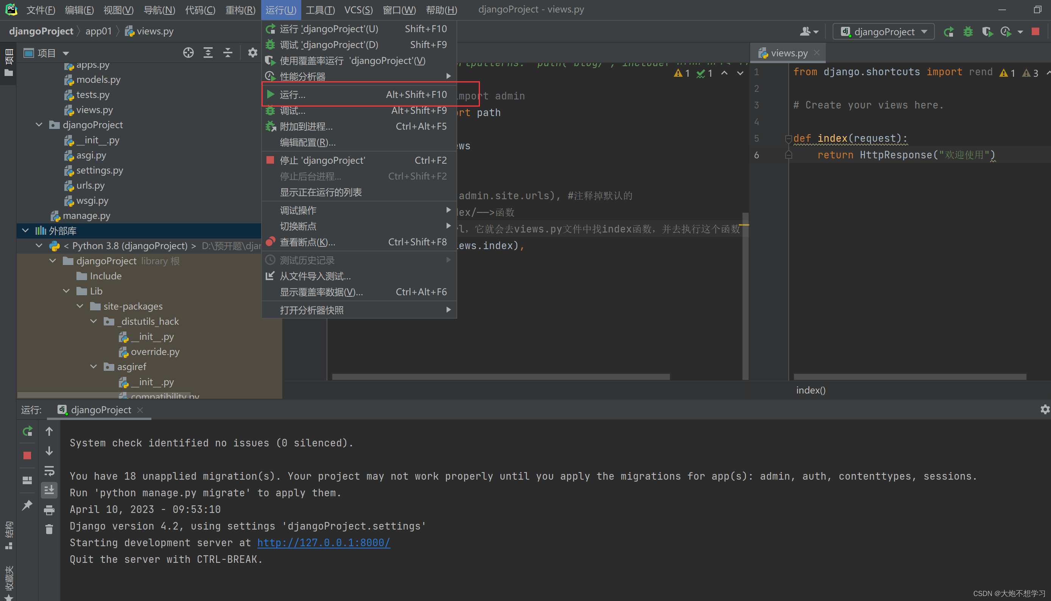Image resolution: width=1051 pixels, height=601 pixels.
Task: Select Run... menu entry
Action: (x=359, y=94)
